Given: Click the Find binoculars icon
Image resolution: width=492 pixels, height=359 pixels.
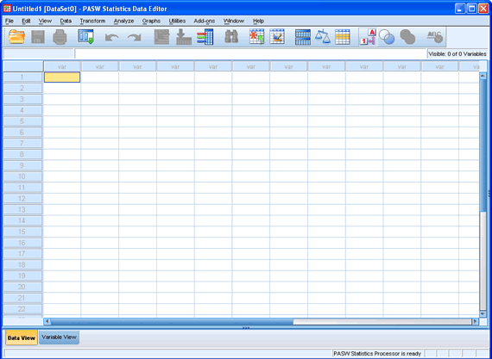Looking at the screenshot, I should tap(231, 37).
